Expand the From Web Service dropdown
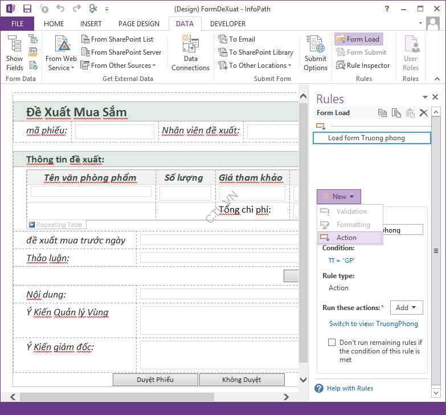The width and height of the screenshot is (446, 415). point(61,68)
